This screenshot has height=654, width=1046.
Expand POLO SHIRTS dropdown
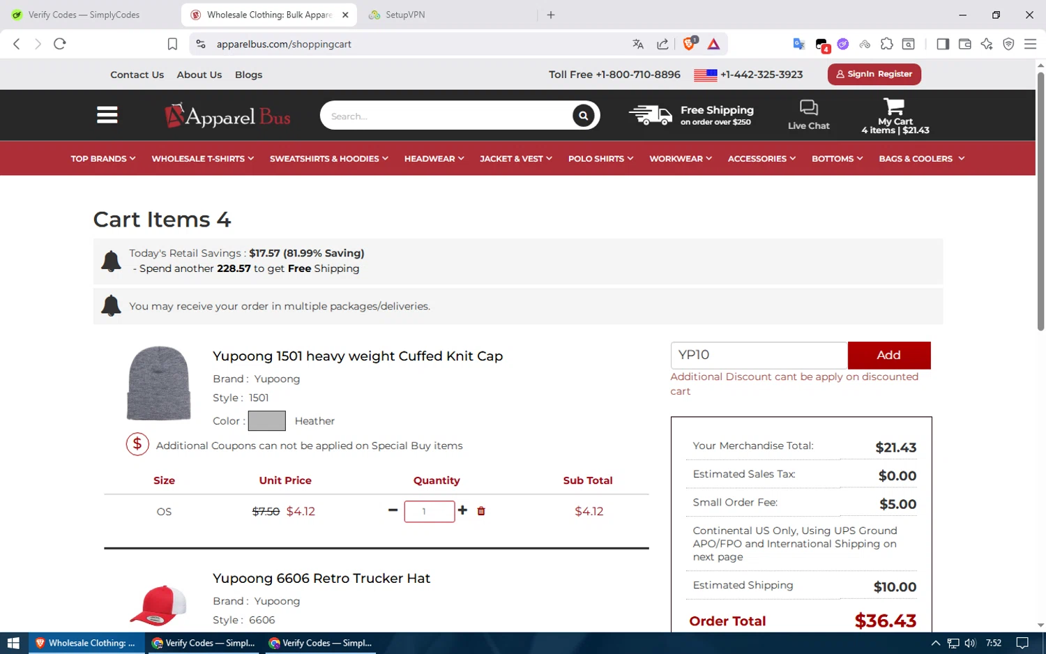(601, 159)
